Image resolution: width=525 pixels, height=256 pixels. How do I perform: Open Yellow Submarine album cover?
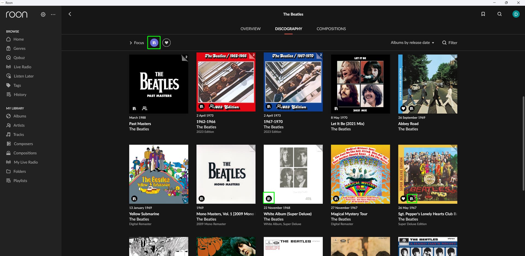point(159,174)
